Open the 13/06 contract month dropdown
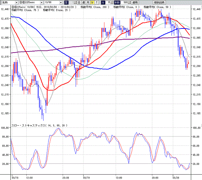 pyautogui.click(x=61, y=3)
